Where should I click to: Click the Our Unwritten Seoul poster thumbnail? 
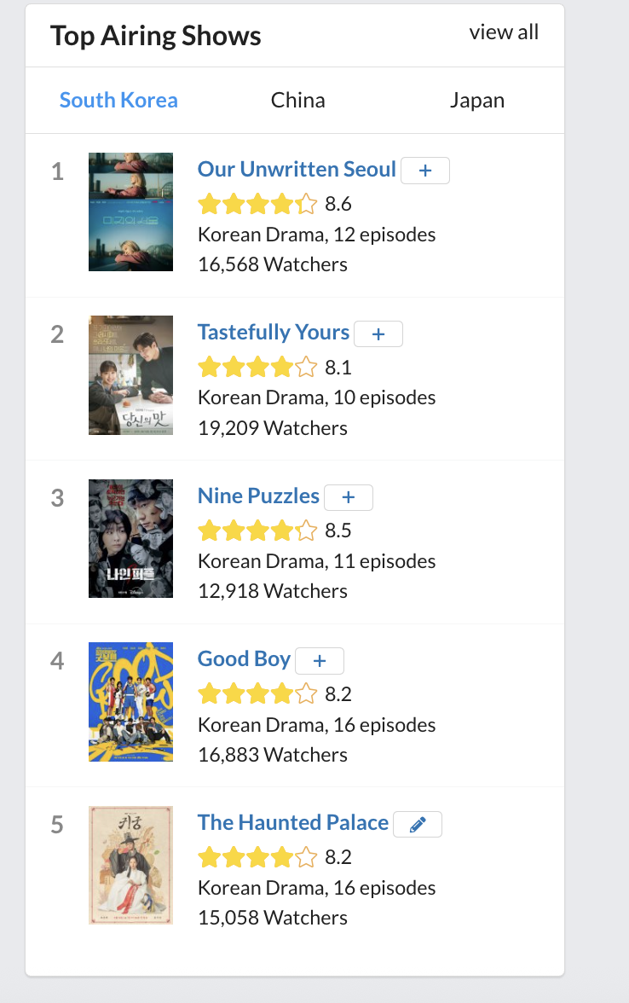130,212
